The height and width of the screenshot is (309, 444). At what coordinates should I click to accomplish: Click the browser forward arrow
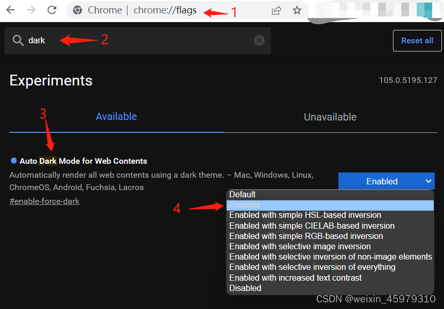pyautogui.click(x=31, y=10)
